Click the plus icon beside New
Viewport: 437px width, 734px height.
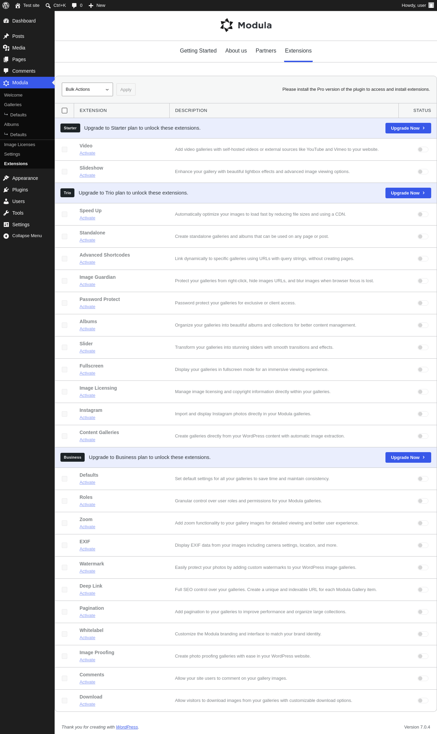(x=91, y=5)
